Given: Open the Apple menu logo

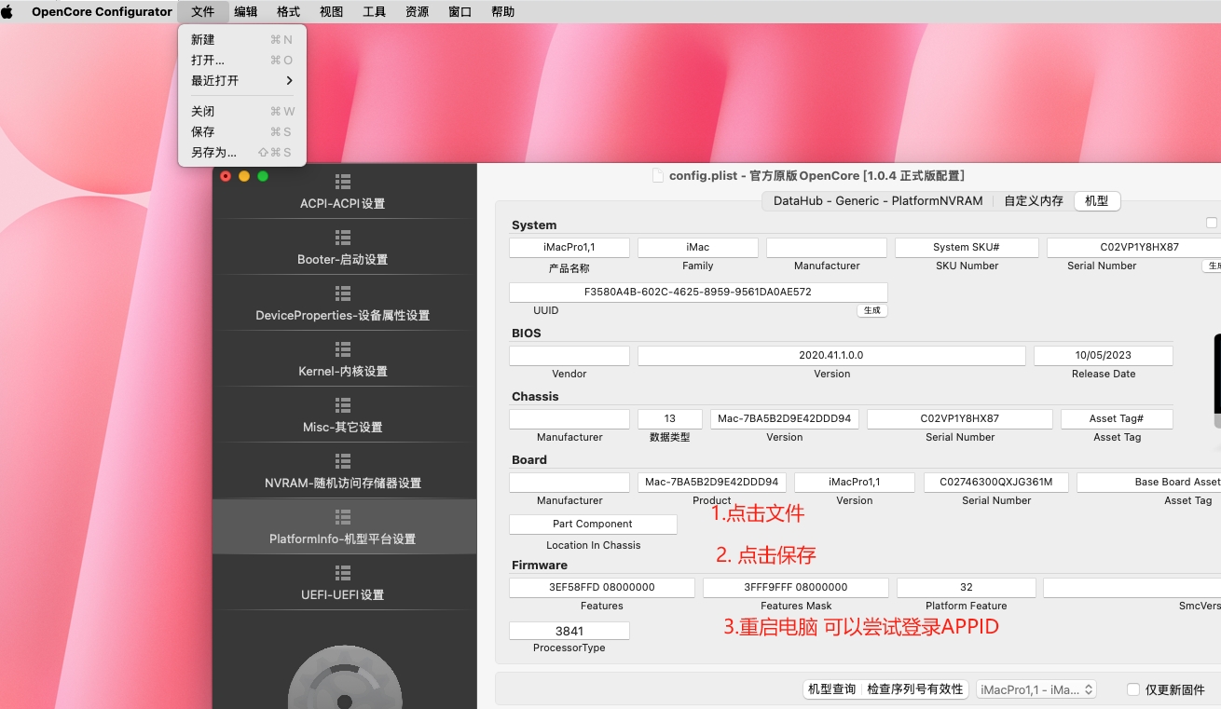Looking at the screenshot, I should coord(8,11).
